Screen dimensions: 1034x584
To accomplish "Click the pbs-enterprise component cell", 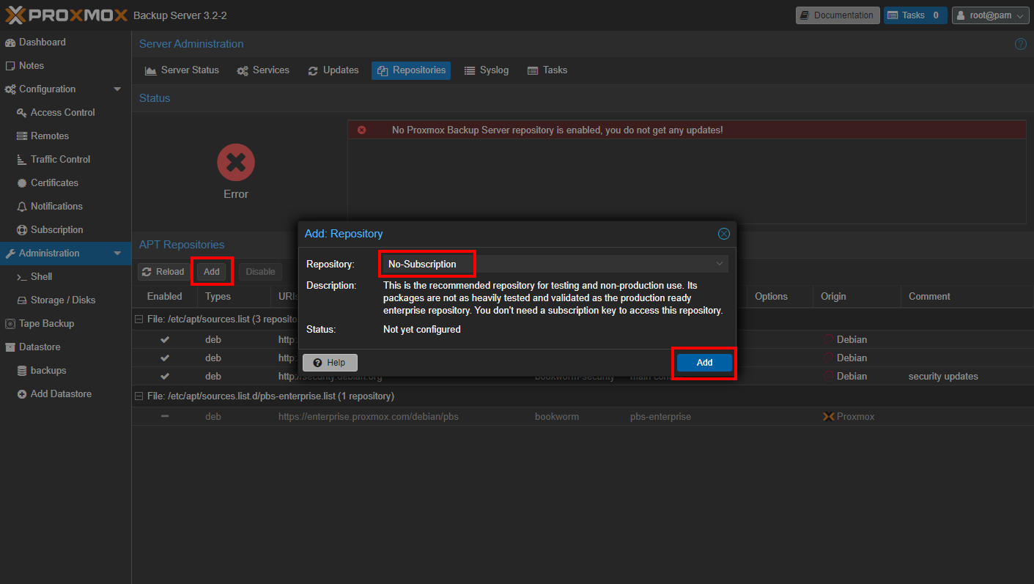I will (x=660, y=417).
